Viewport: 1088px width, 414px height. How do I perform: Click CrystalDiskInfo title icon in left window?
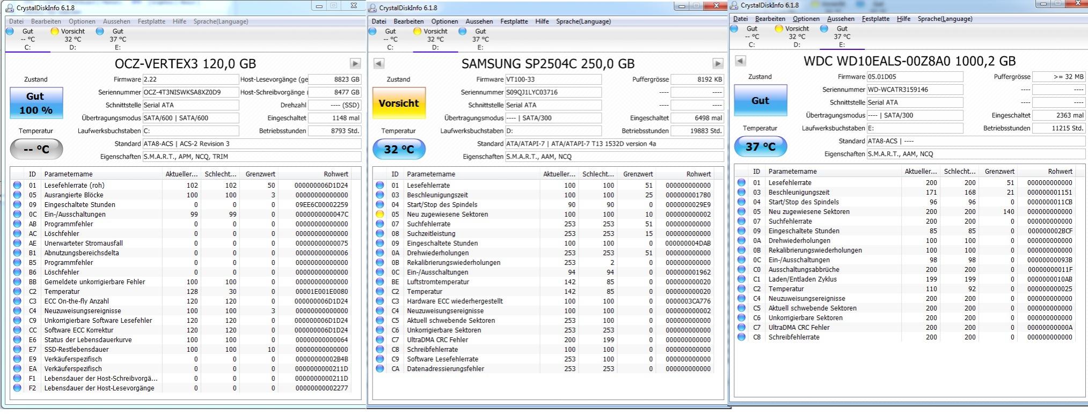click(x=11, y=8)
